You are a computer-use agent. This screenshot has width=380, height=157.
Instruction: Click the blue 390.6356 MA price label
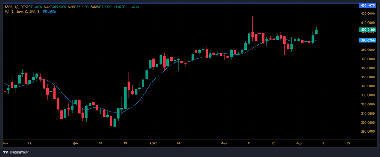click(367, 41)
